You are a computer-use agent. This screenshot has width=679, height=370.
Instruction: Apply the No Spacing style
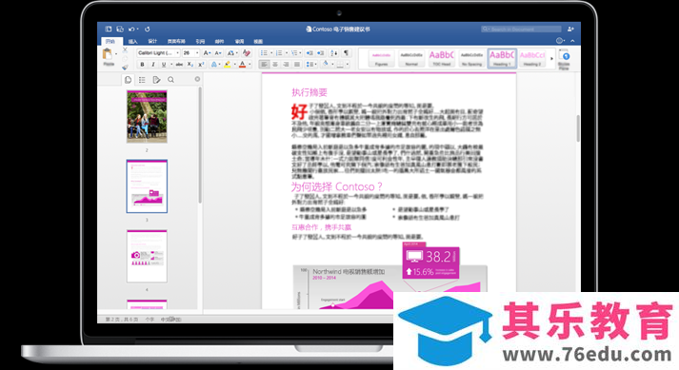tap(471, 58)
